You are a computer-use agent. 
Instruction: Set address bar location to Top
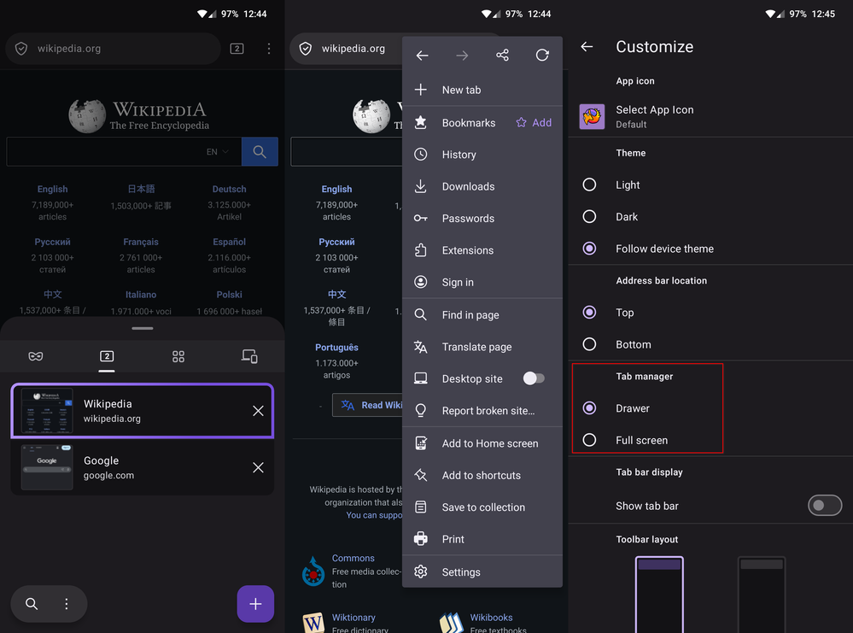[x=589, y=313]
